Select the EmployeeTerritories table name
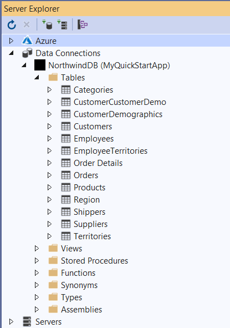The width and height of the screenshot is (230, 328). [x=111, y=151]
